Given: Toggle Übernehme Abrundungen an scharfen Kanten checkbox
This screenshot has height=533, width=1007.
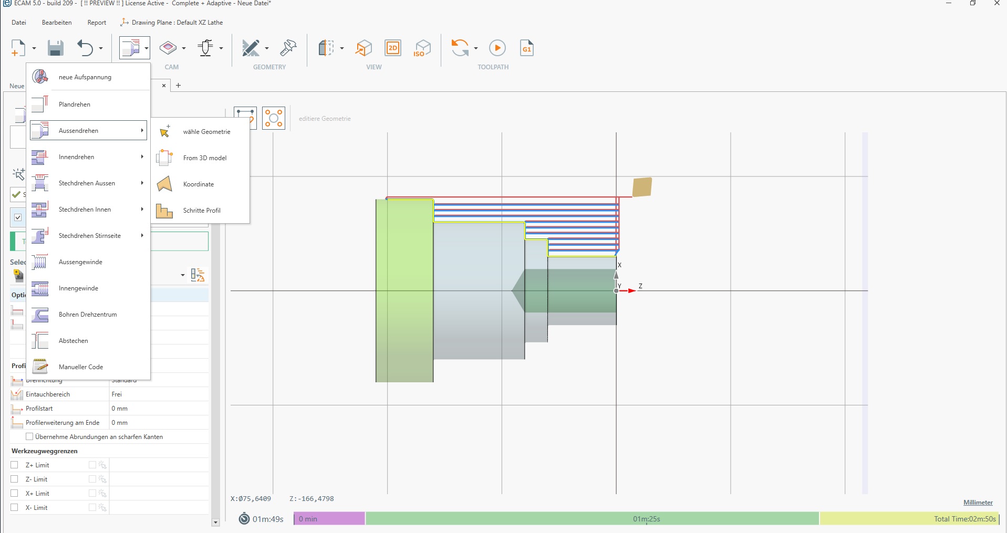Looking at the screenshot, I should click(x=29, y=436).
